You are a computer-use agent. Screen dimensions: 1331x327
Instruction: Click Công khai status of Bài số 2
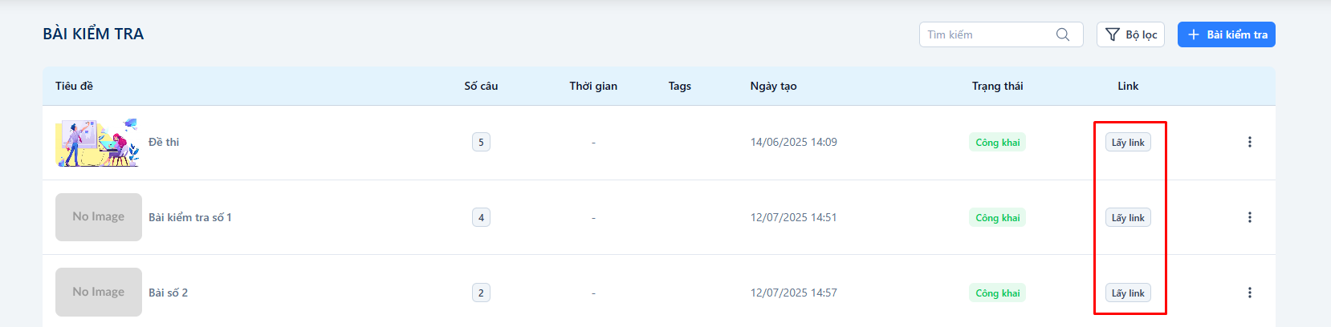coord(997,293)
